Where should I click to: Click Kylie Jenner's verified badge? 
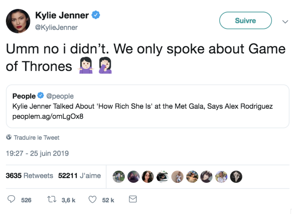[96, 15]
